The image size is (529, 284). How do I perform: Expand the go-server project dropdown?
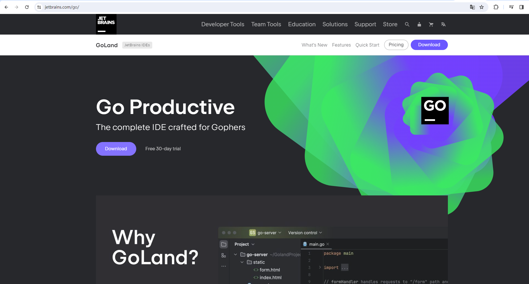[265, 233]
